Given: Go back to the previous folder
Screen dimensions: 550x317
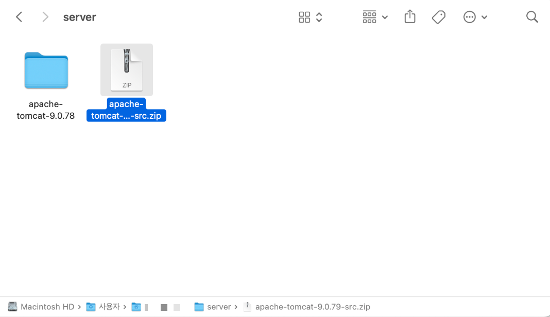Looking at the screenshot, I should 19,17.
